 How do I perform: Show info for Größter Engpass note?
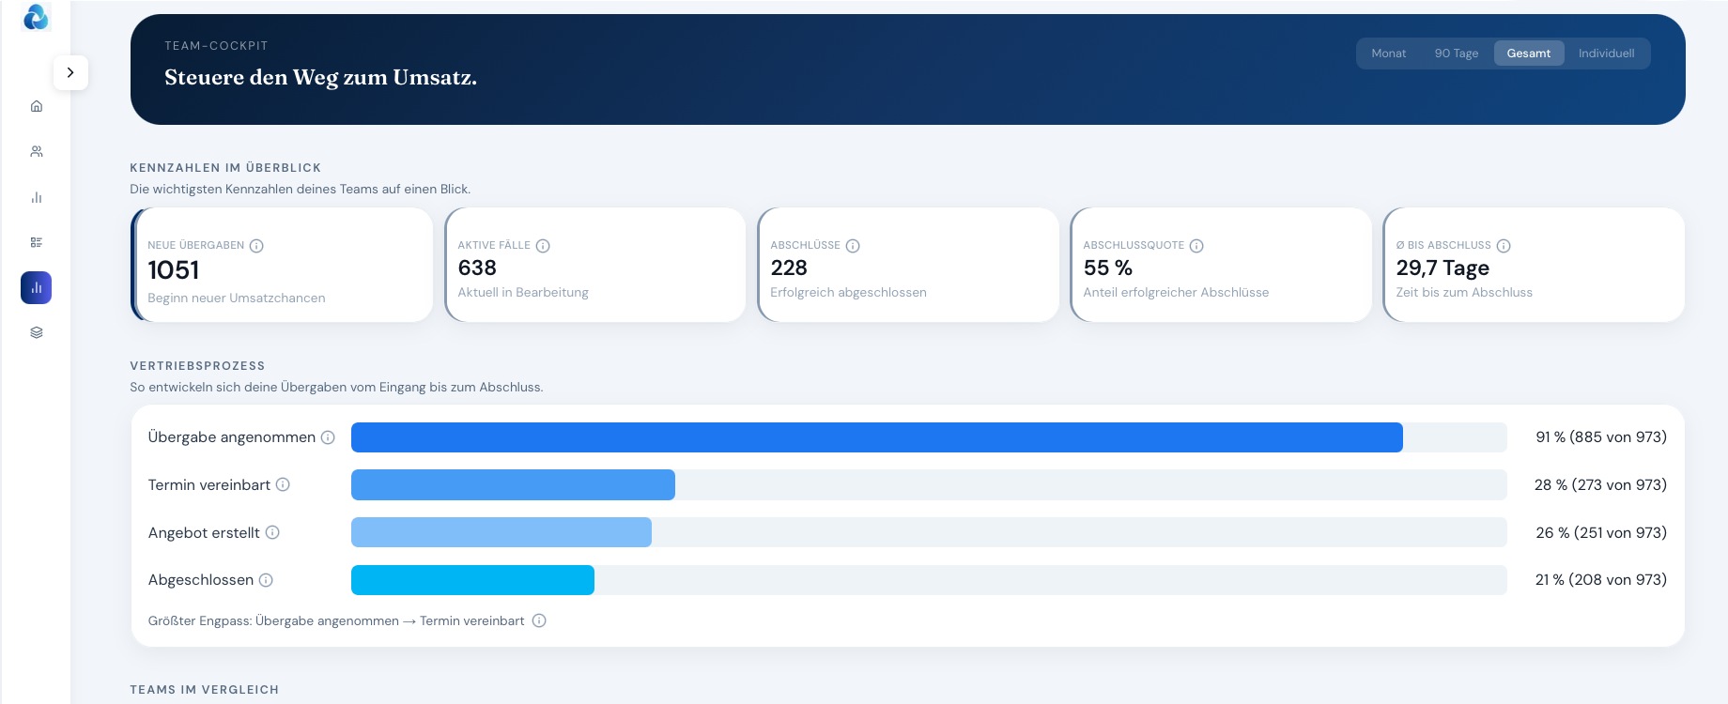click(539, 620)
